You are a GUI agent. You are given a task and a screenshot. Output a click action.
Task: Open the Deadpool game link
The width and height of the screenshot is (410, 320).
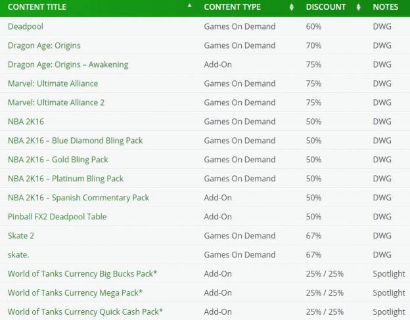(26, 26)
